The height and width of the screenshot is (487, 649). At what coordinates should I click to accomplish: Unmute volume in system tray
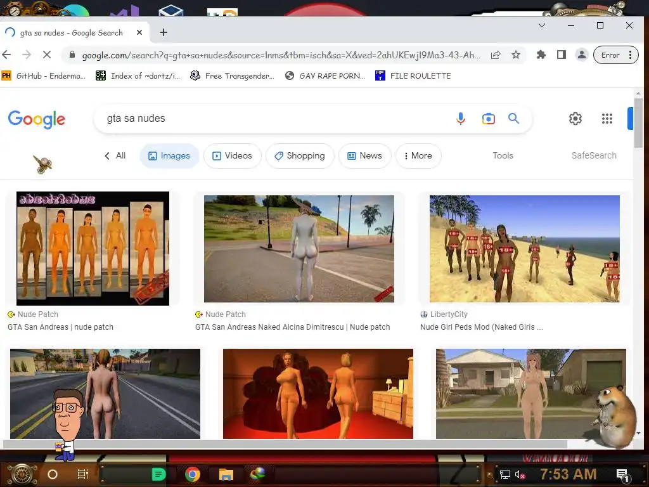(x=520, y=474)
